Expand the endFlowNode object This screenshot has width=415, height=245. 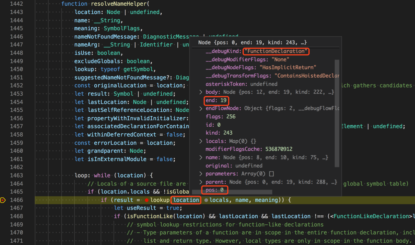click(200, 108)
